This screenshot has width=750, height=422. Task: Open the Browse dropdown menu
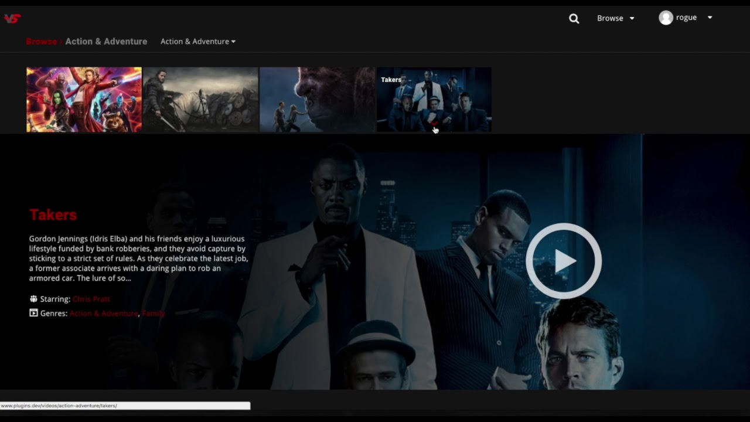pos(615,18)
